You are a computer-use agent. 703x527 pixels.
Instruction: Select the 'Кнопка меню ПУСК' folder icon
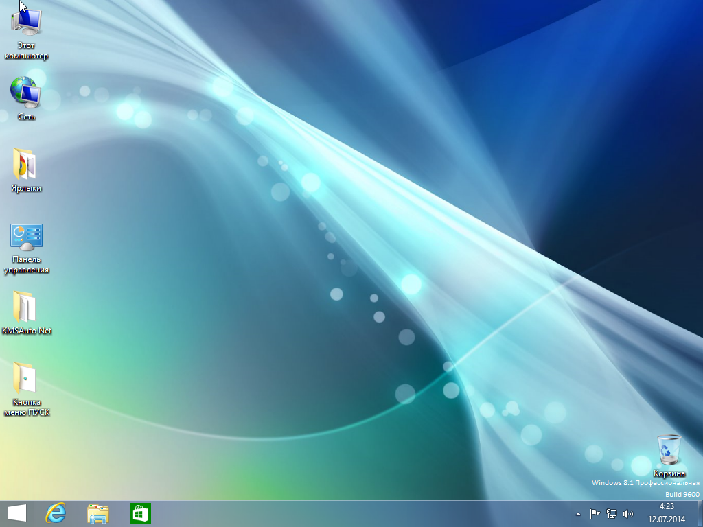tap(26, 378)
